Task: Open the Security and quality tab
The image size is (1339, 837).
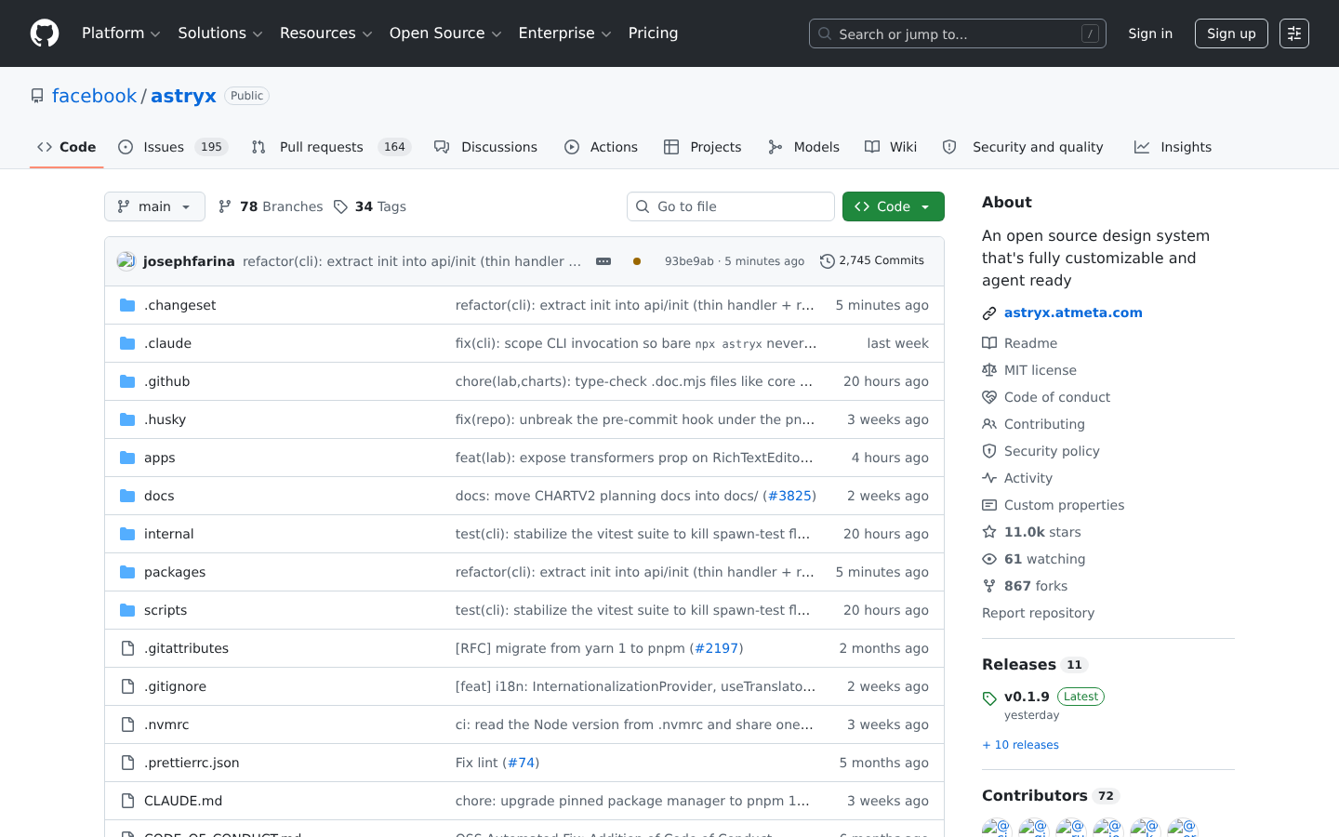Action: click(x=1023, y=147)
